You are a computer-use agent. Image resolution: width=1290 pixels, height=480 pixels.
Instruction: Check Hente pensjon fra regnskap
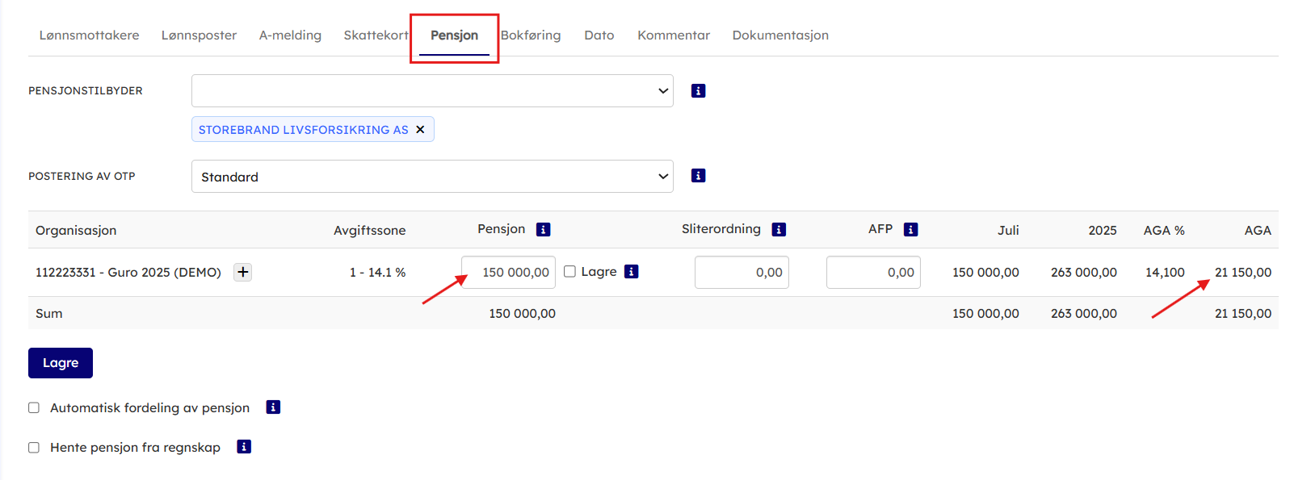click(34, 448)
